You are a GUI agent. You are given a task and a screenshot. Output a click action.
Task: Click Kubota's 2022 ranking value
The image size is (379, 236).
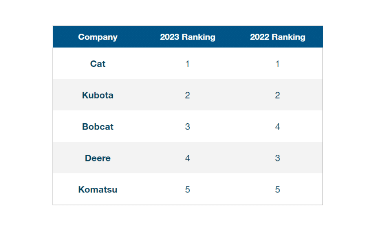pos(277,95)
